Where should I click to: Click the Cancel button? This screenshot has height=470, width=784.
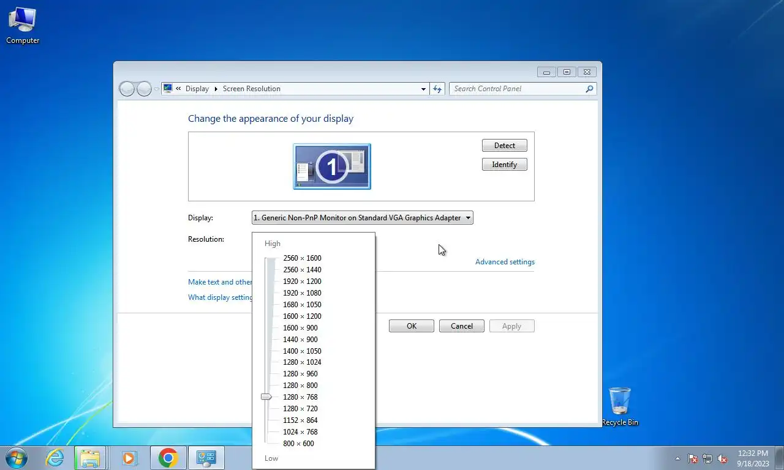point(462,326)
